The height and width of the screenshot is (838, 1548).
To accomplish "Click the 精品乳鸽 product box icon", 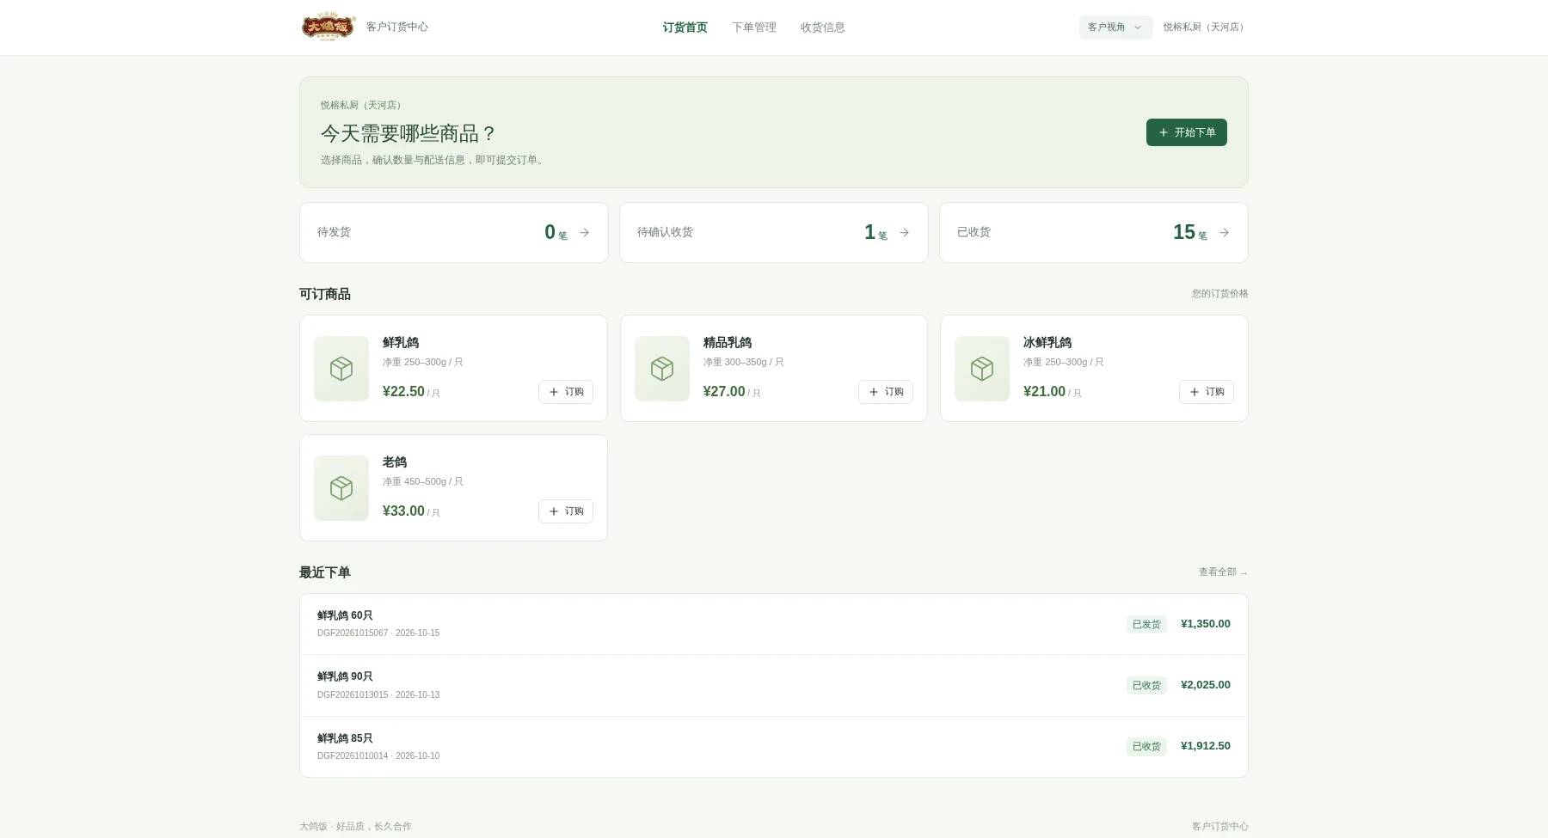I will tap(662, 369).
